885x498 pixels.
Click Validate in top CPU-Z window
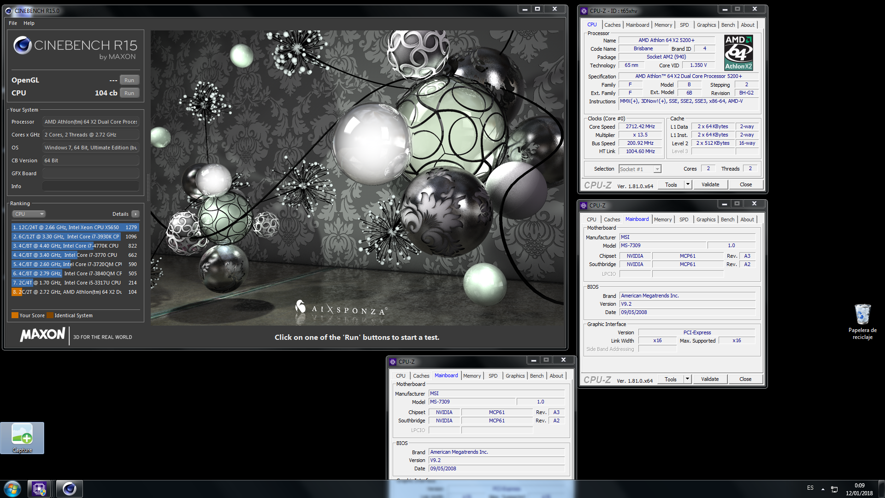(x=710, y=184)
